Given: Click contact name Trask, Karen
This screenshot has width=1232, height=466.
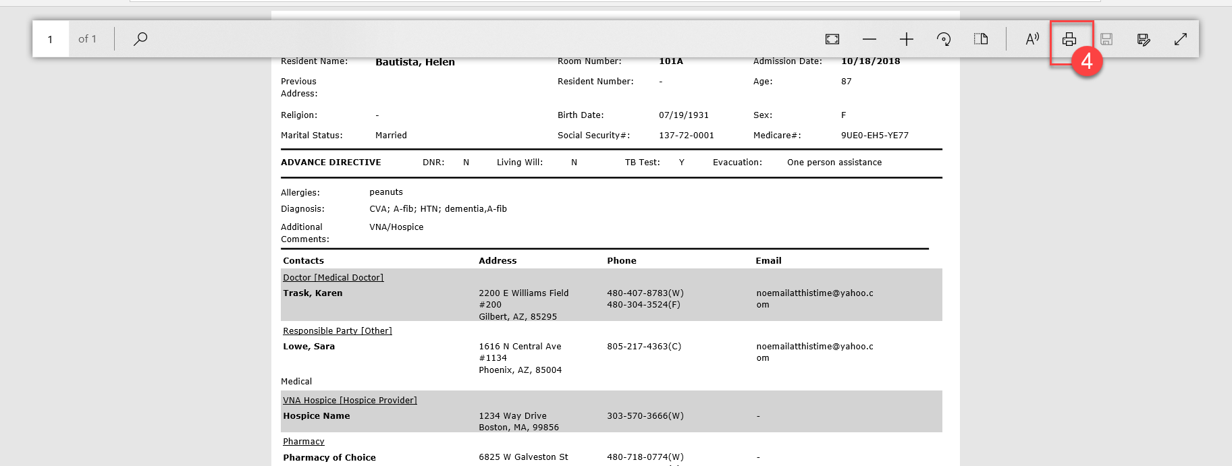Looking at the screenshot, I should click(313, 293).
